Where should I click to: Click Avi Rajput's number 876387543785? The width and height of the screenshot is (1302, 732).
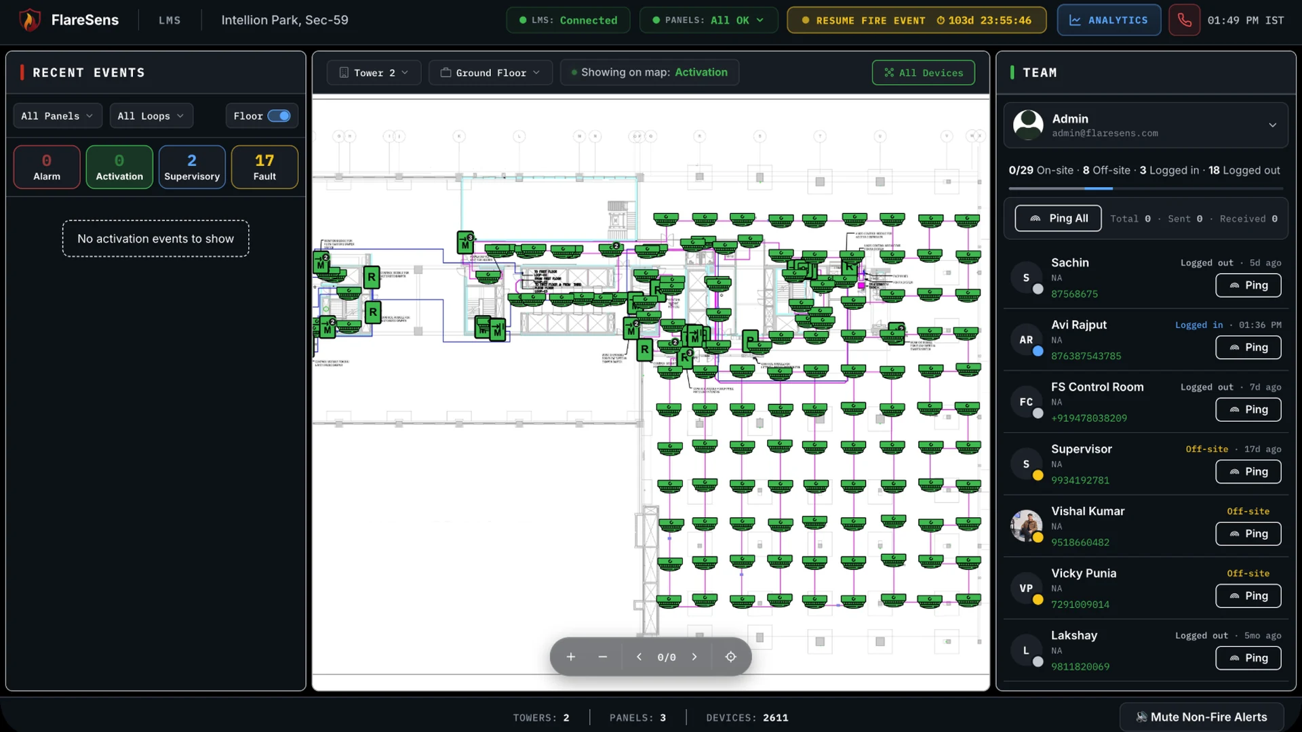point(1086,356)
